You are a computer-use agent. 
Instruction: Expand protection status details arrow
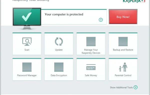101,20
